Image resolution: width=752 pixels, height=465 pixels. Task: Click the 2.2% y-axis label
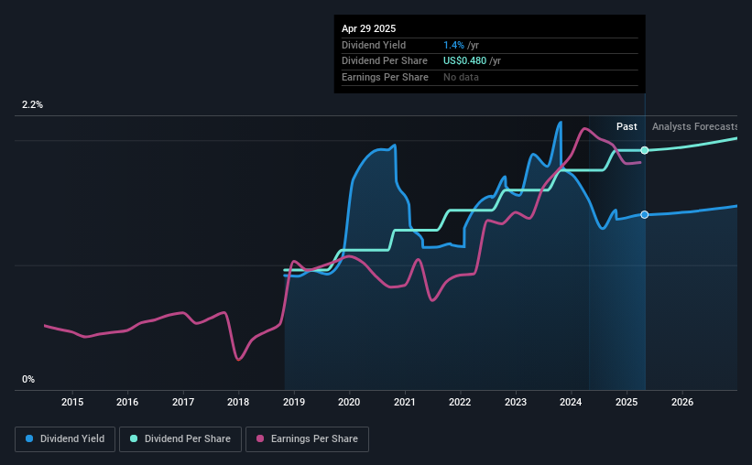pos(32,105)
